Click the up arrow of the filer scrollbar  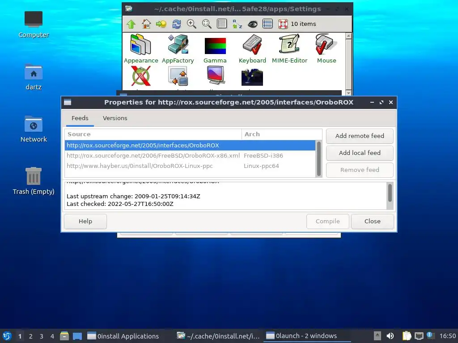348,36
